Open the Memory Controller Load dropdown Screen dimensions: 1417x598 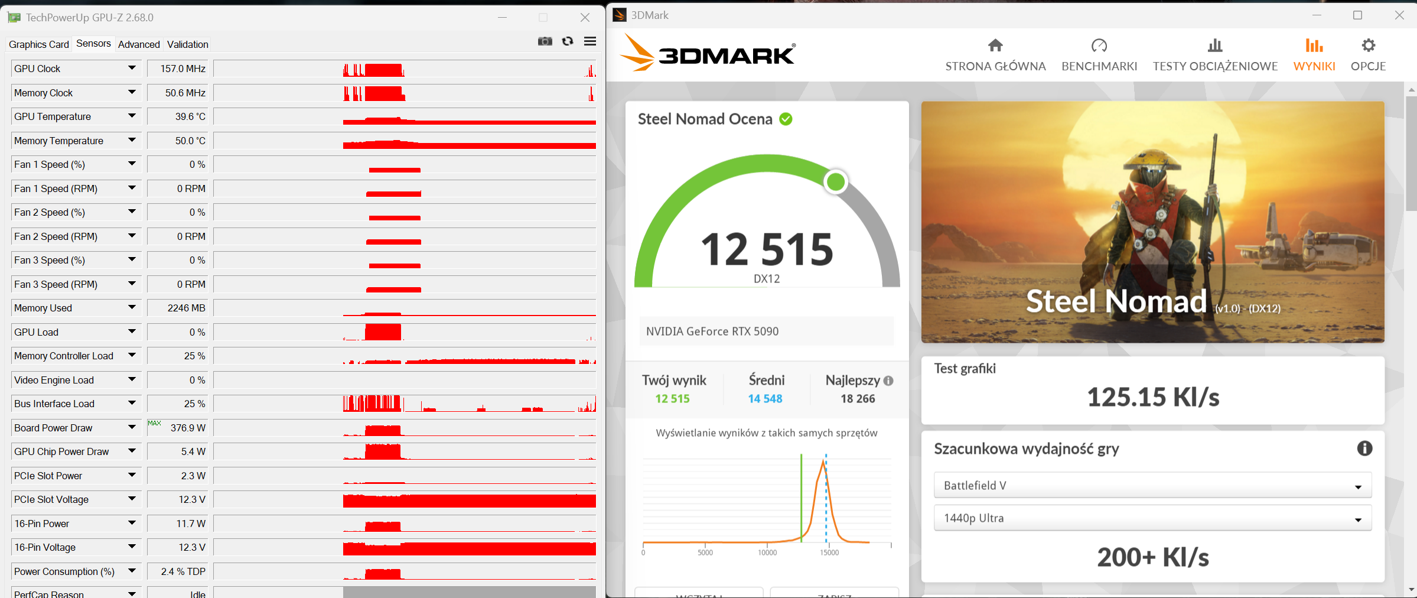pos(132,356)
